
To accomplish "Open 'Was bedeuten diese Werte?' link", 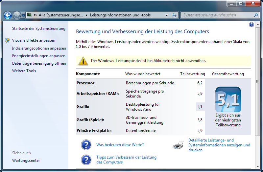I will tap(120, 145).
